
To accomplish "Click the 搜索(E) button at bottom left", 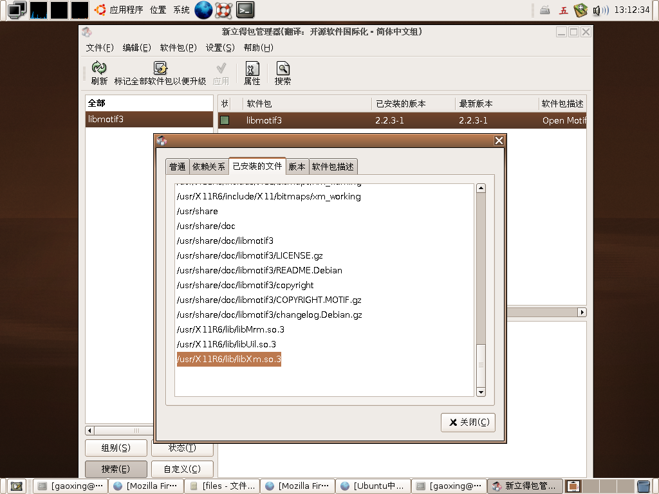I will pos(116,469).
